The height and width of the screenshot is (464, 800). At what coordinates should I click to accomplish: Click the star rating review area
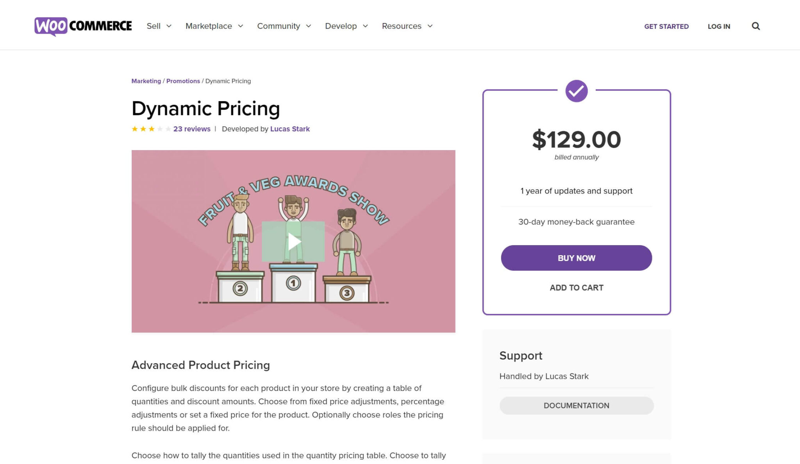coord(151,129)
